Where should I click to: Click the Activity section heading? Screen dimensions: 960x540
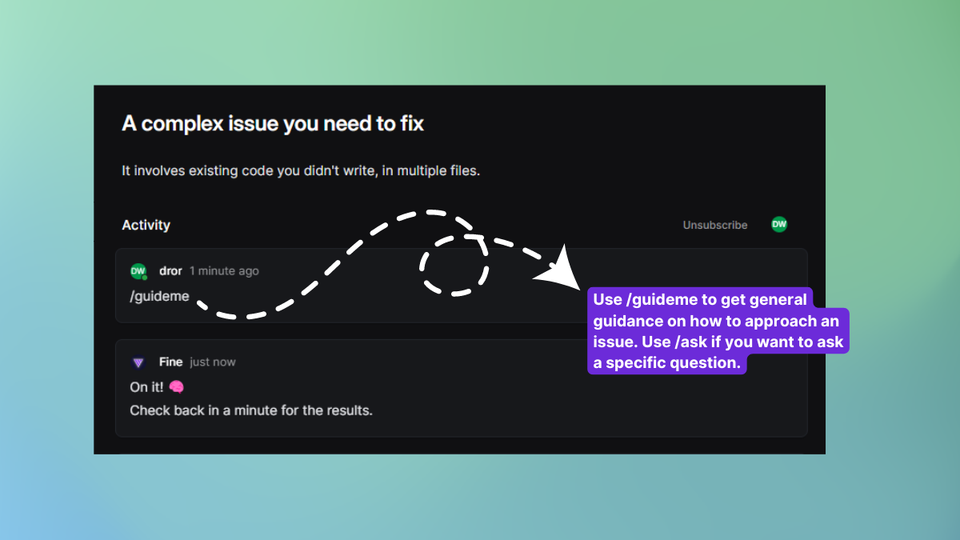pyautogui.click(x=146, y=225)
